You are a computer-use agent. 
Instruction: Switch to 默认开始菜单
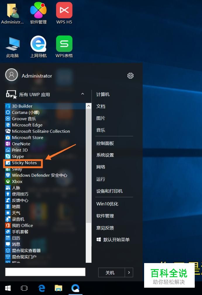pos(113,240)
